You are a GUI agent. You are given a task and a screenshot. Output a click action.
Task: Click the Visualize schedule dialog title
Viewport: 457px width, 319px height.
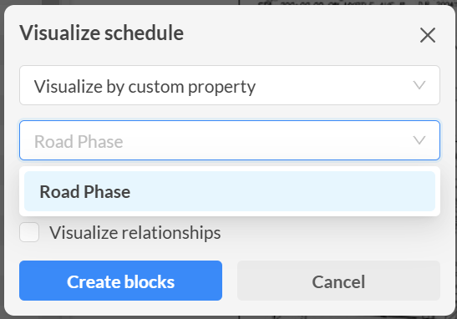[x=101, y=33]
